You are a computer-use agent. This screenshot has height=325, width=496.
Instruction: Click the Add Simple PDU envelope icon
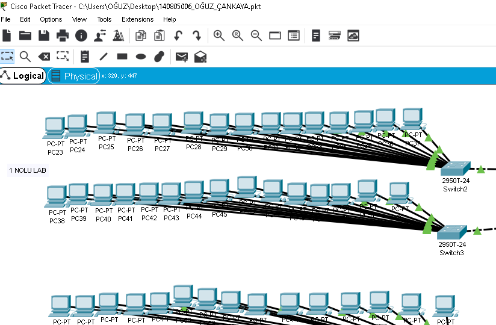pos(181,57)
